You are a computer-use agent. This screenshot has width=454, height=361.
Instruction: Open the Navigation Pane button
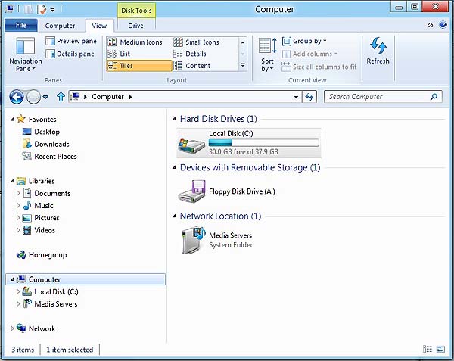click(x=25, y=54)
